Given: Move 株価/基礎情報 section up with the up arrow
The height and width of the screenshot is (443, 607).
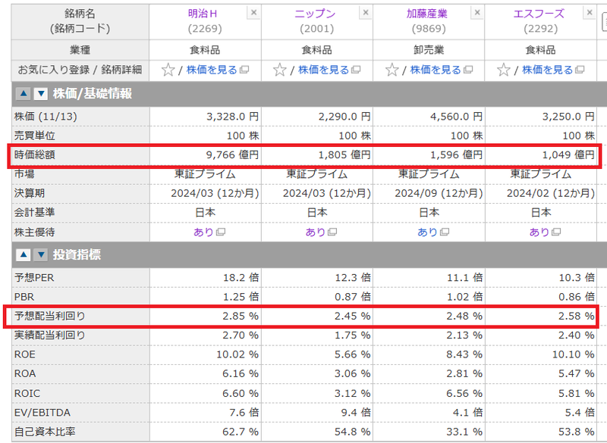Looking at the screenshot, I should tap(24, 93).
